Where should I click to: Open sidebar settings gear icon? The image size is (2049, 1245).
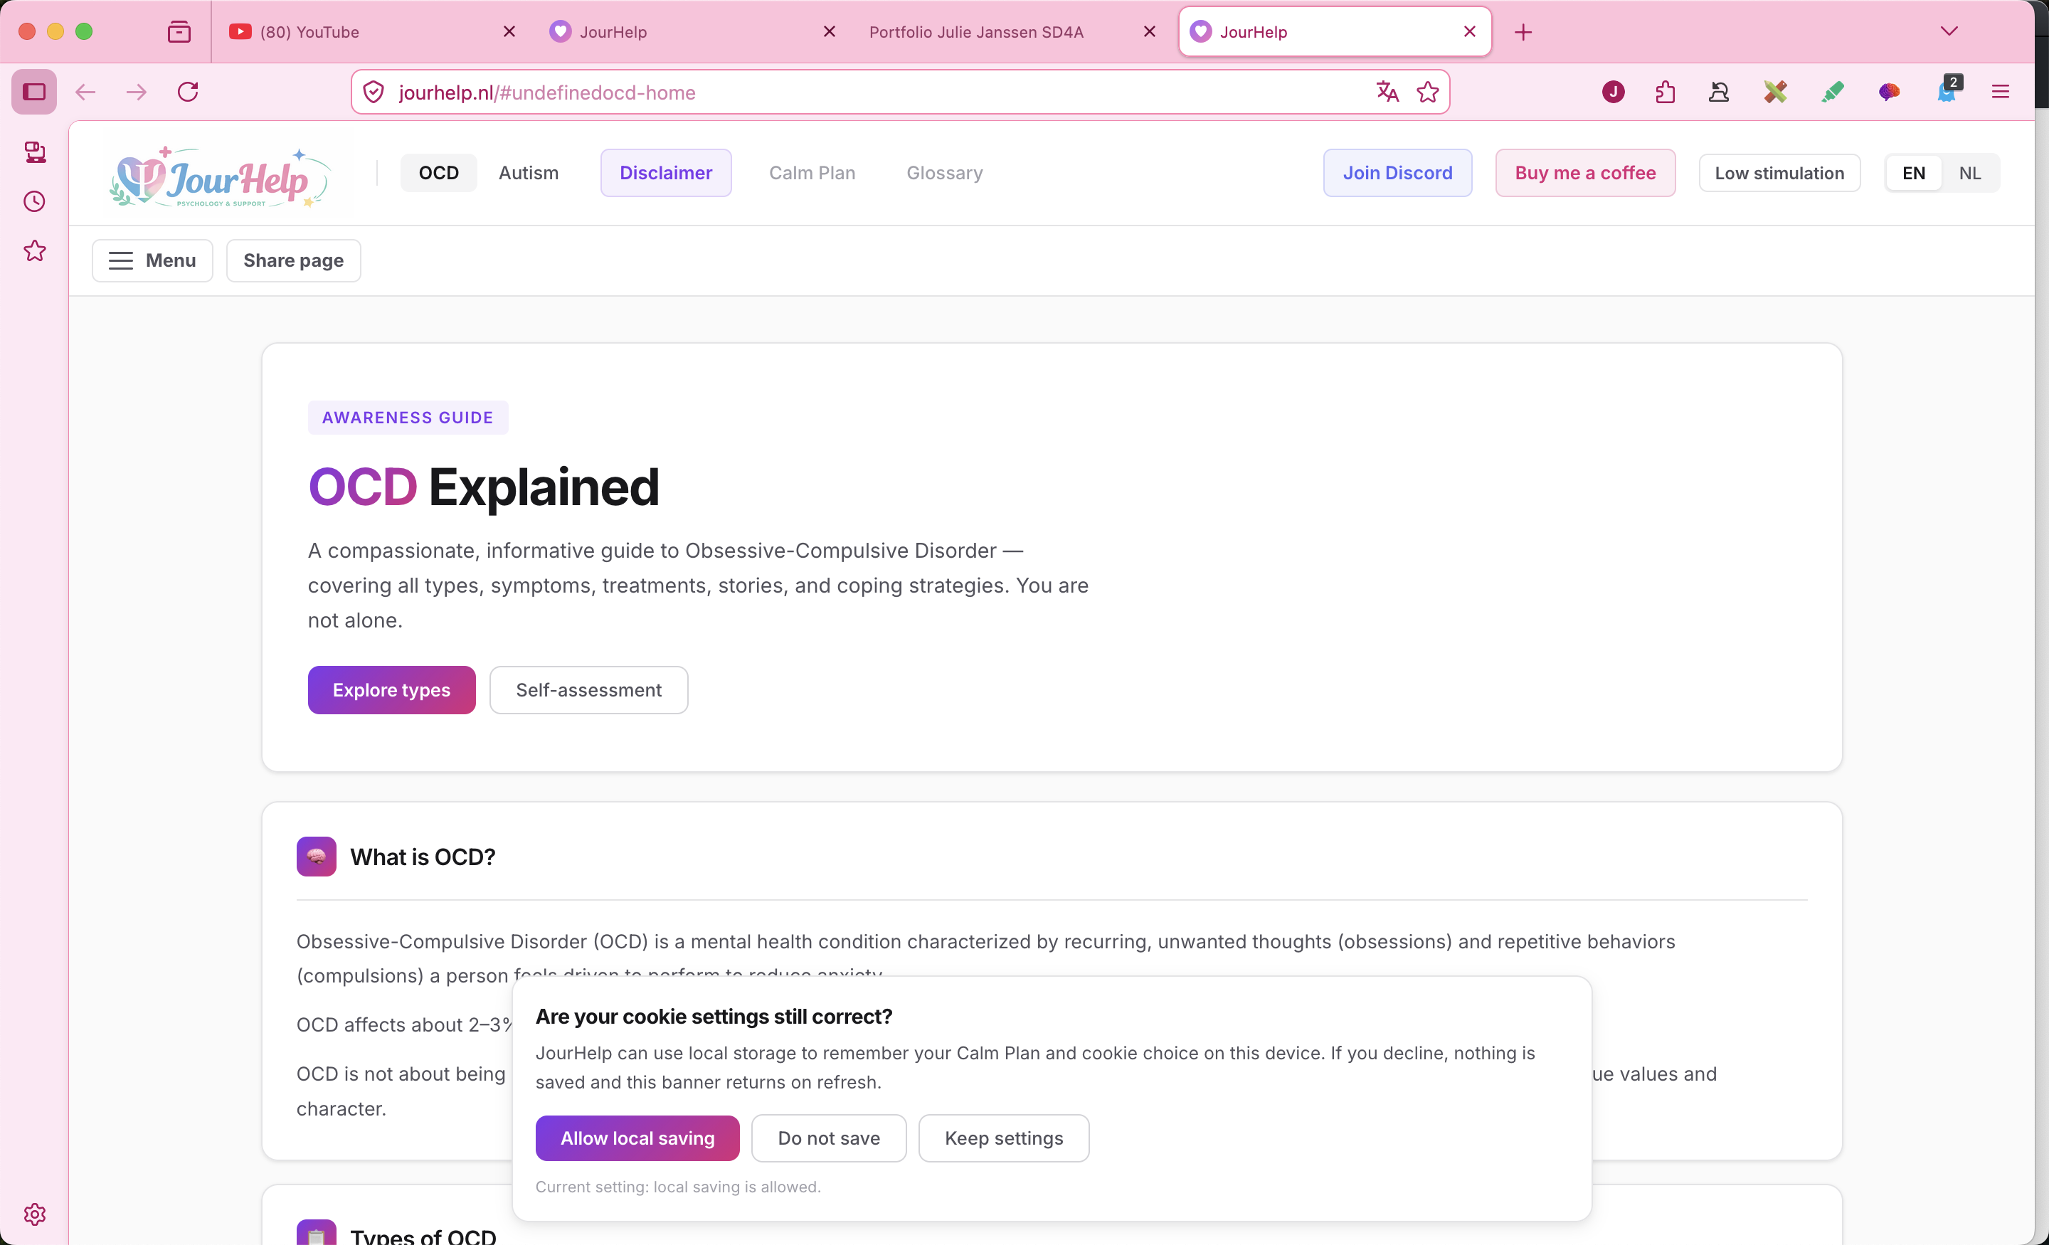tap(34, 1214)
